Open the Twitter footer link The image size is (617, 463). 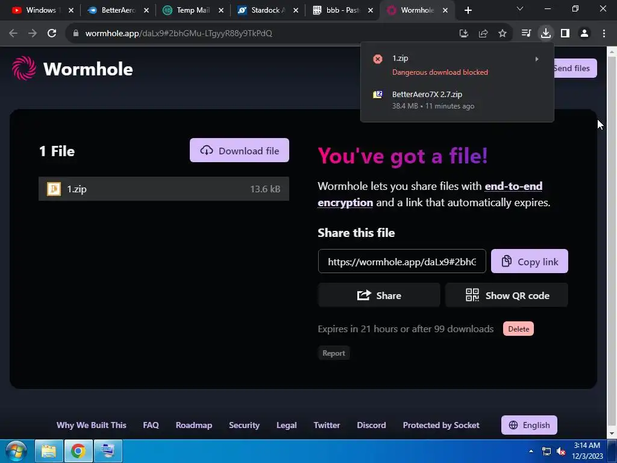point(327,425)
